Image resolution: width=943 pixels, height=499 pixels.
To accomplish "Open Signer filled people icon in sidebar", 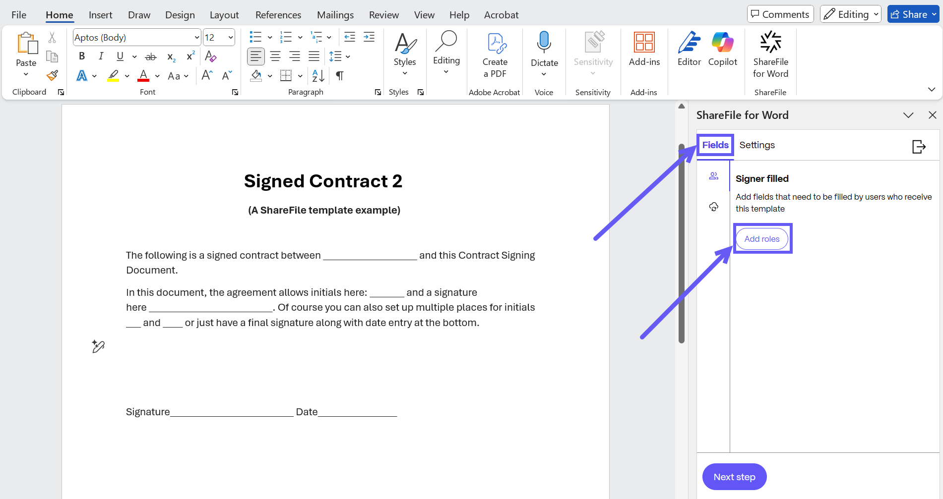I will 713,176.
